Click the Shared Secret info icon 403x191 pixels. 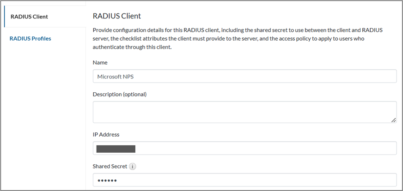[x=132, y=167]
